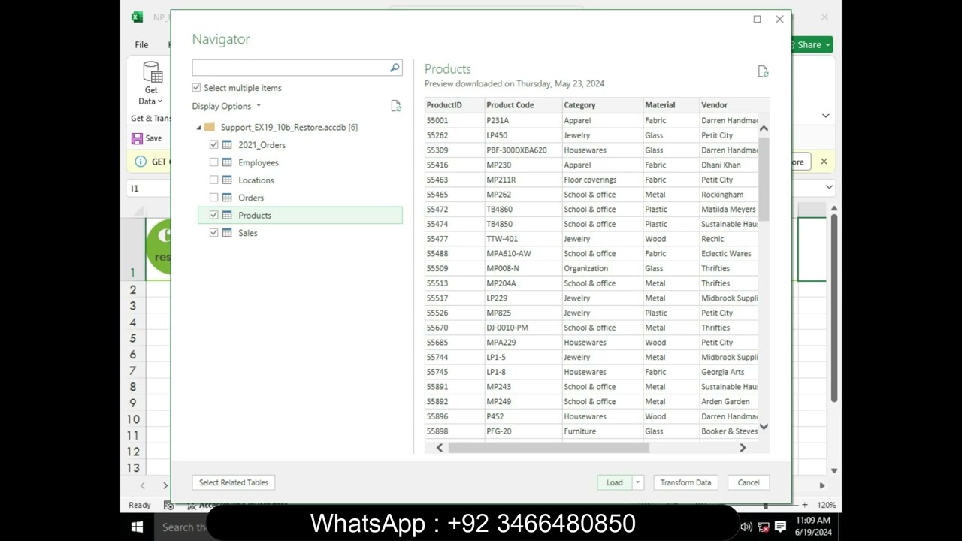The image size is (962, 541).
Task: Open the Get Data database icon in Excel
Action: click(x=152, y=73)
